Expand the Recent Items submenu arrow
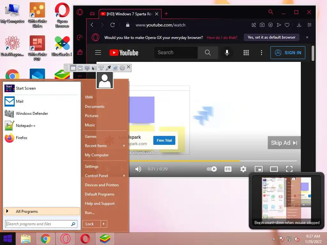The width and height of the screenshot is (327, 245). 124,145
